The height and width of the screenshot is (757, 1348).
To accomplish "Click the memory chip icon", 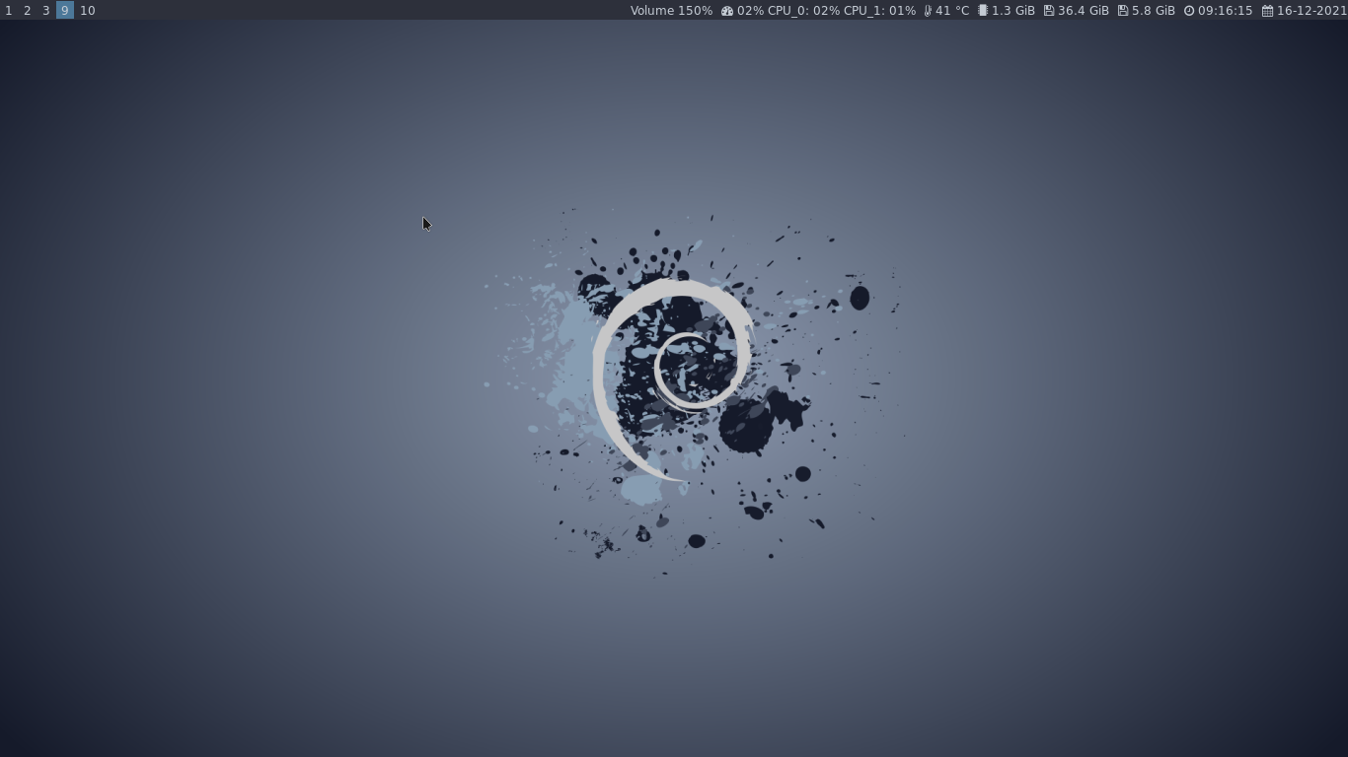I will click(983, 10).
